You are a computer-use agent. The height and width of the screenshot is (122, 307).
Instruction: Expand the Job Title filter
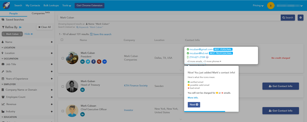51,64
